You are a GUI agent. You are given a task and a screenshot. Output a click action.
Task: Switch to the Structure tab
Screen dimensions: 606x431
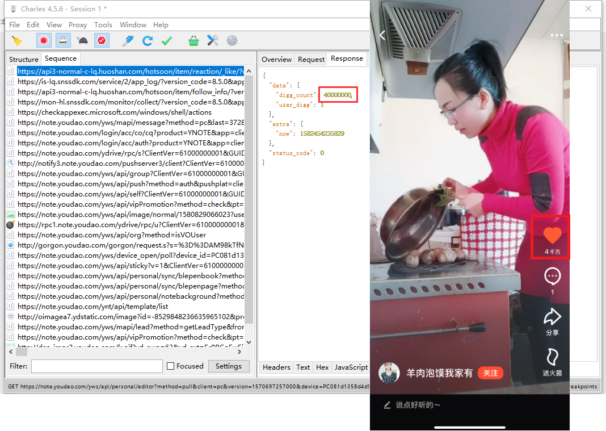click(x=24, y=59)
